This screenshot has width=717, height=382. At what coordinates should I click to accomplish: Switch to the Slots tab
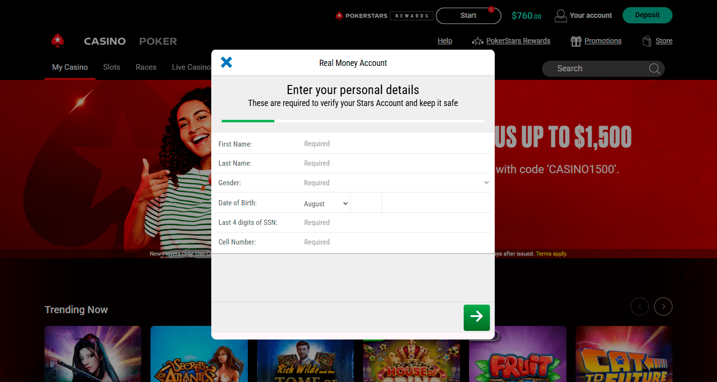click(x=111, y=67)
